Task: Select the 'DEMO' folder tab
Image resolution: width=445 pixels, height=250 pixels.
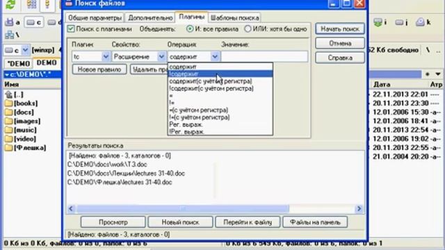Action: (47, 62)
